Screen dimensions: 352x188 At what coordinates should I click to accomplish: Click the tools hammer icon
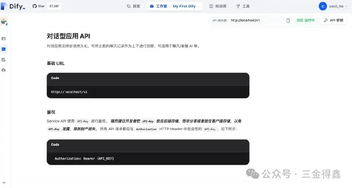238,6
